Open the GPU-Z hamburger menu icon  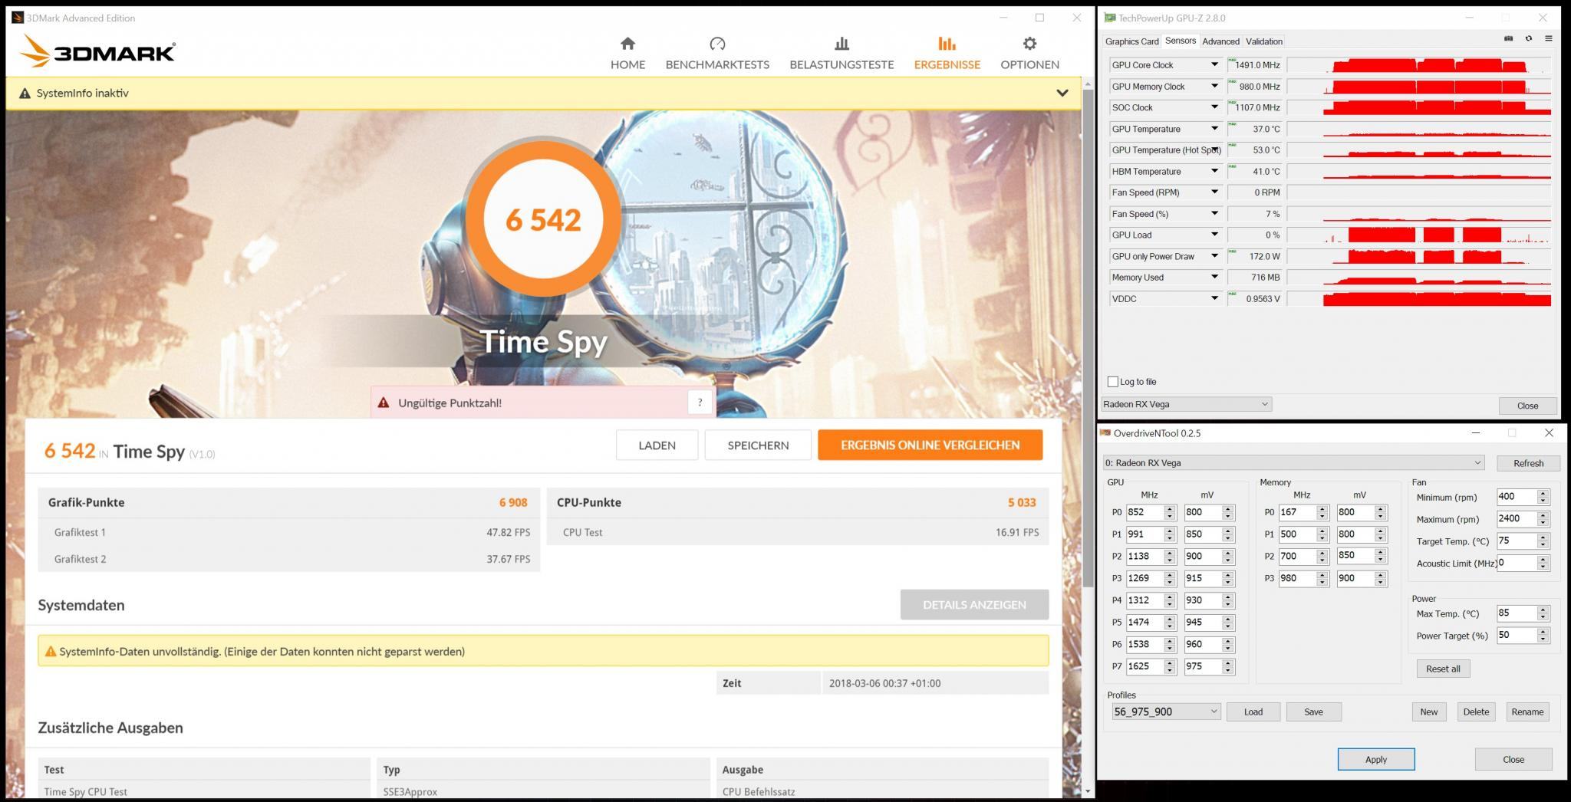point(1549,38)
